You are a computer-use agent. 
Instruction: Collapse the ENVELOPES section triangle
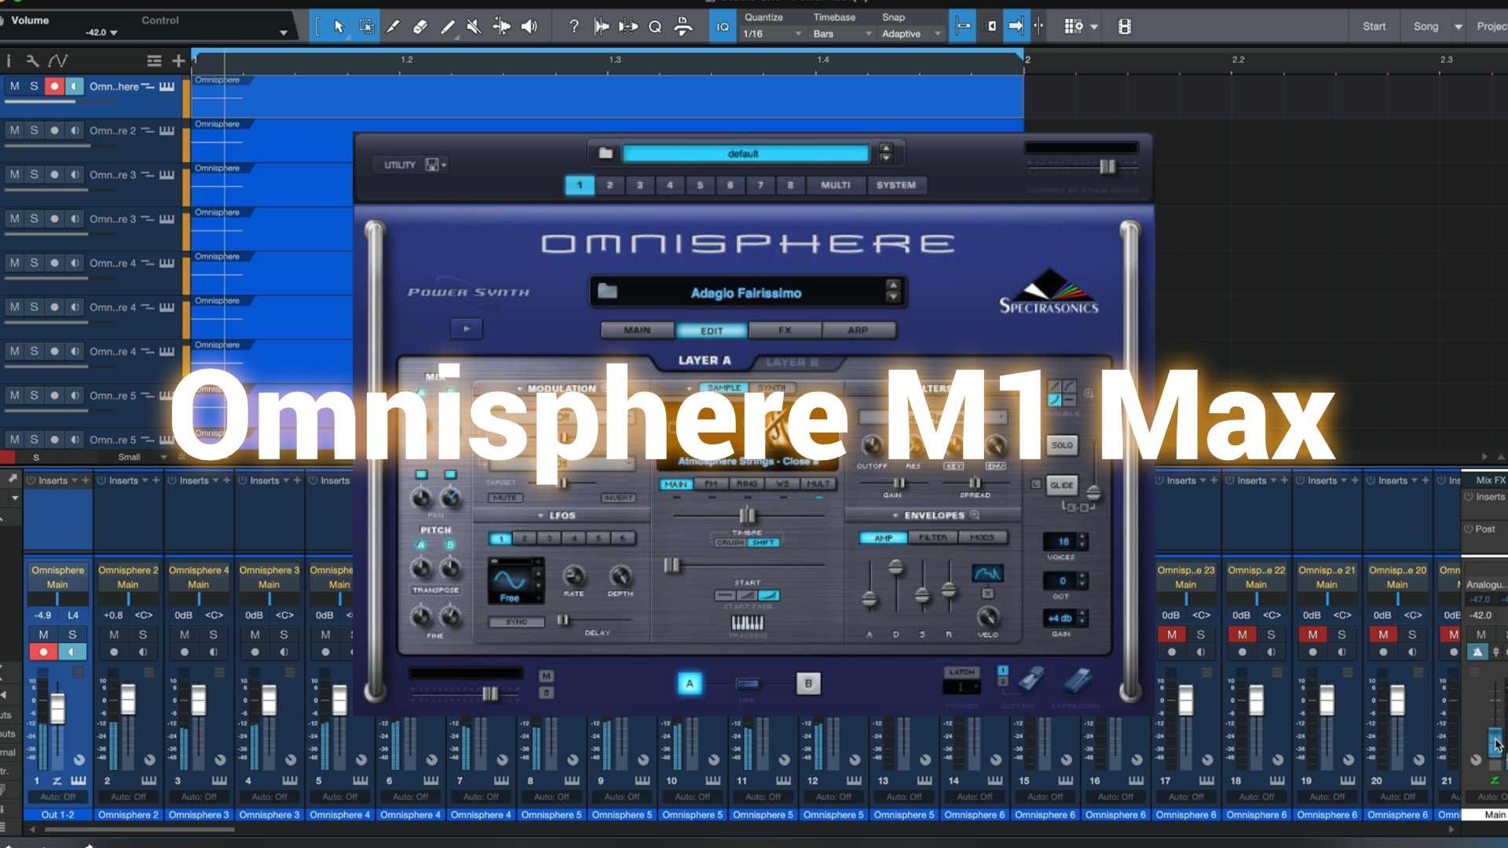[895, 516]
